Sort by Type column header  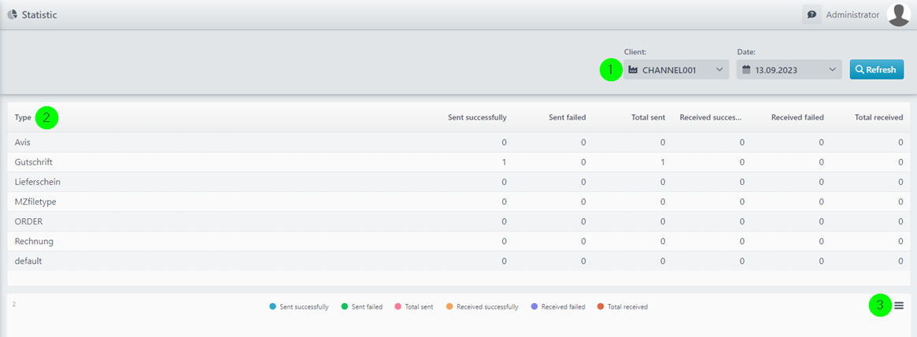23,117
